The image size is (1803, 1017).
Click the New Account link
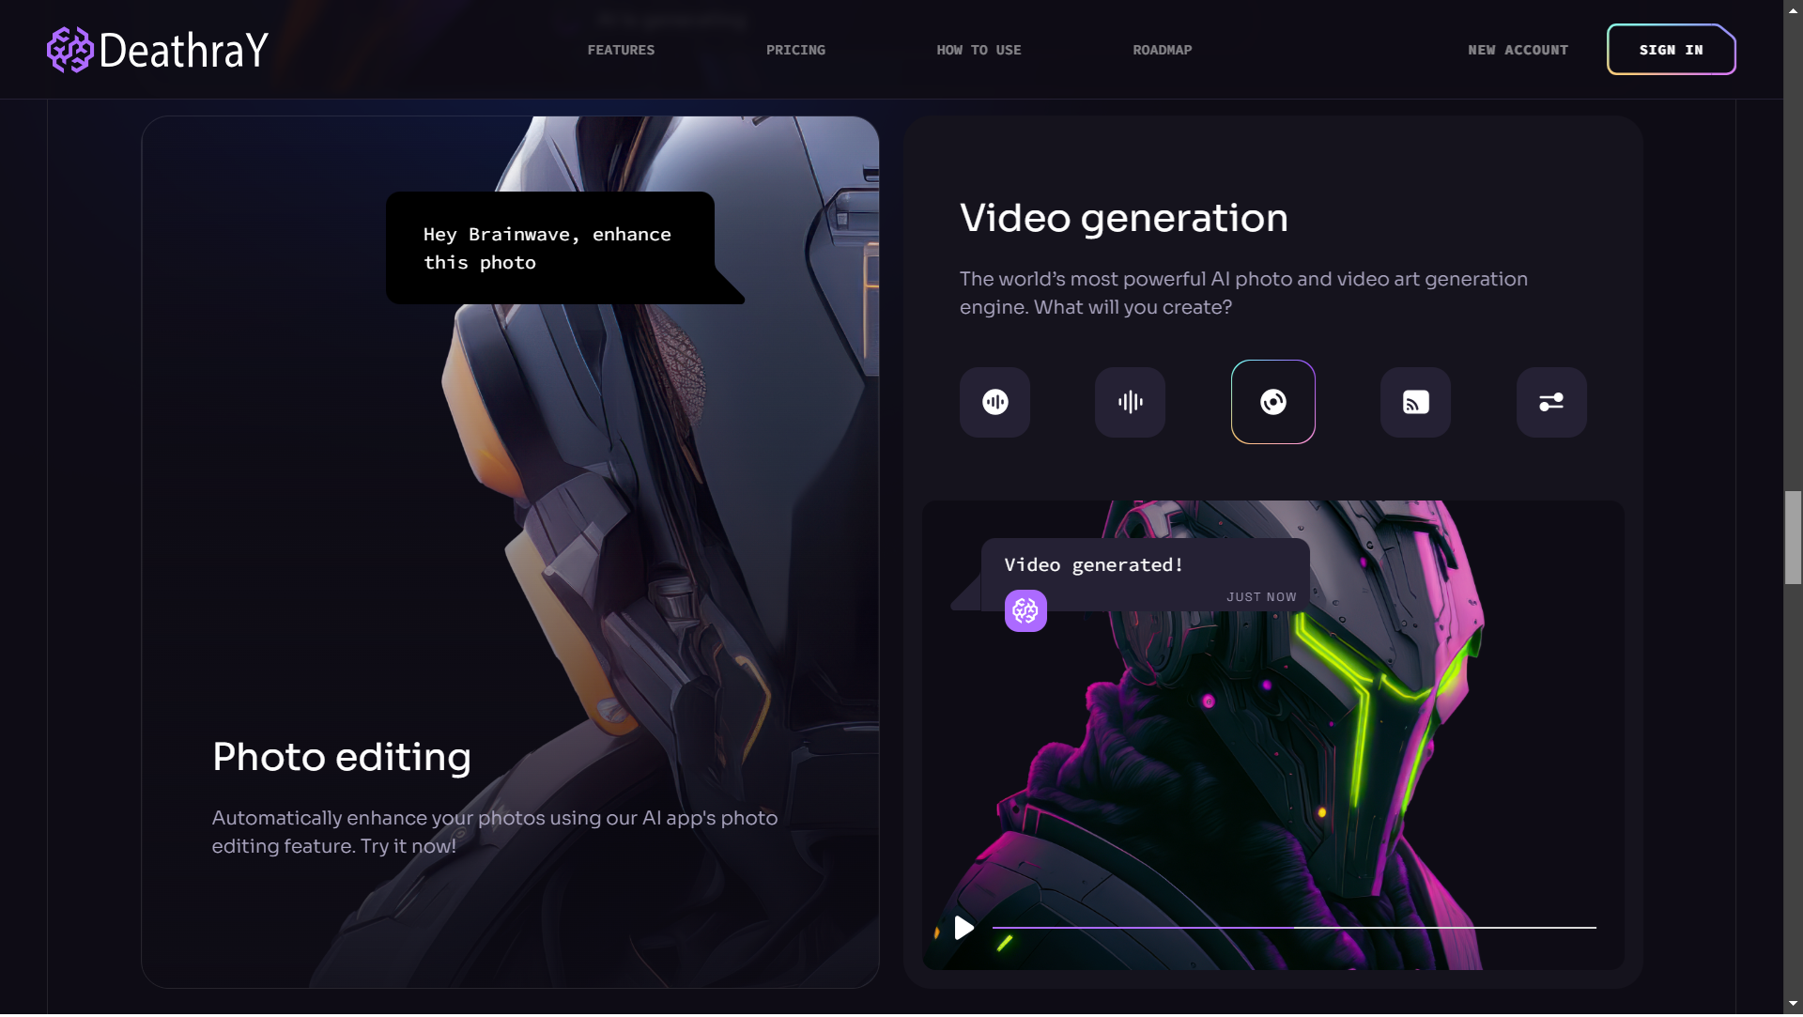[1518, 50]
